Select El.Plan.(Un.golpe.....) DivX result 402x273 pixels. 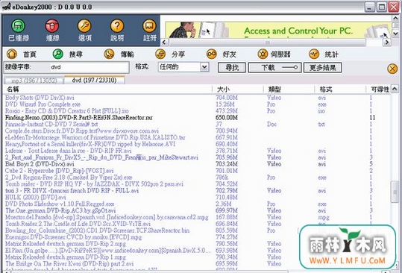[108, 251]
